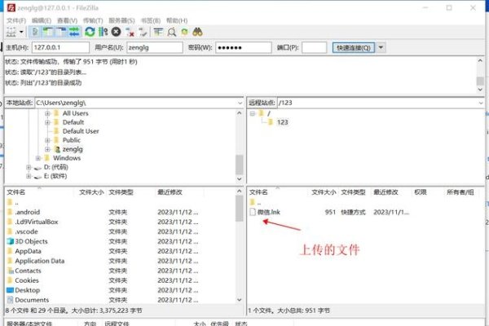Expand the Public tree node
The image size is (489, 326).
click(47, 140)
